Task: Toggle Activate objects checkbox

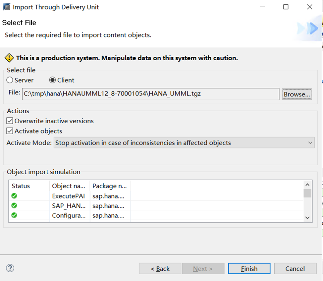Action: [x=10, y=131]
